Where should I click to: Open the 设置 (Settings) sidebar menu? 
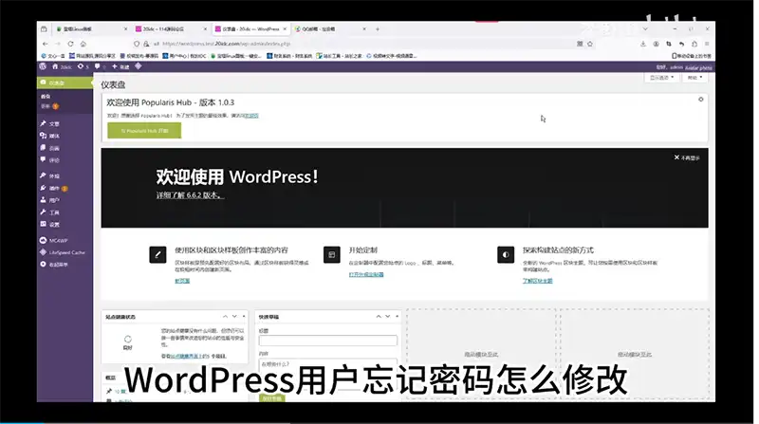pos(54,224)
